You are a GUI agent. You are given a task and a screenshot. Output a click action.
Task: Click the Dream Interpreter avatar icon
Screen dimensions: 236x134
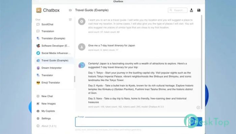point(38,68)
